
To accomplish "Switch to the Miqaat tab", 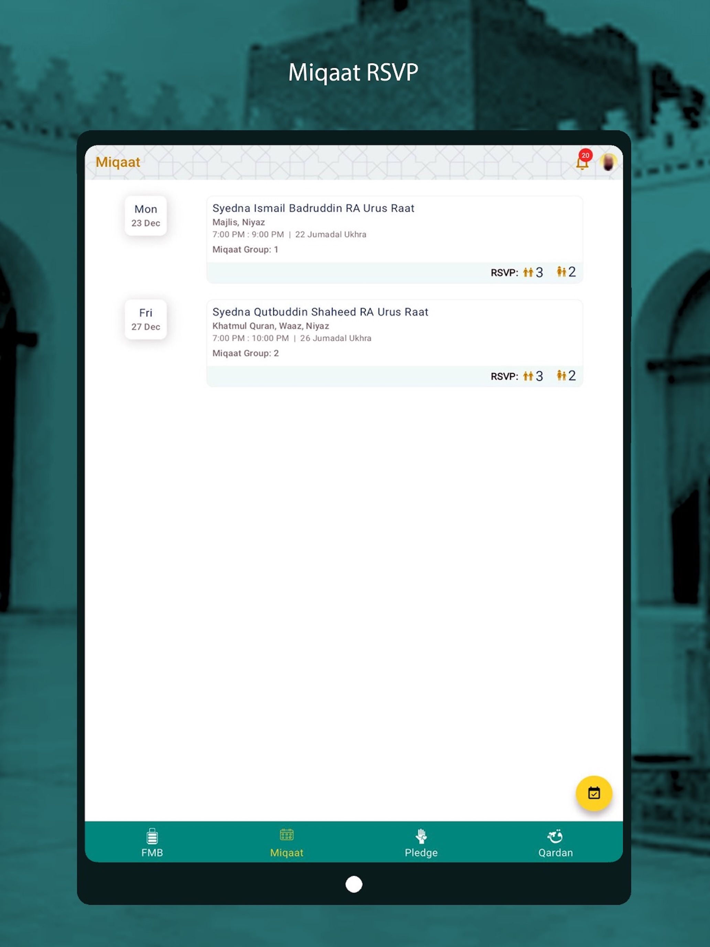I will 286,842.
